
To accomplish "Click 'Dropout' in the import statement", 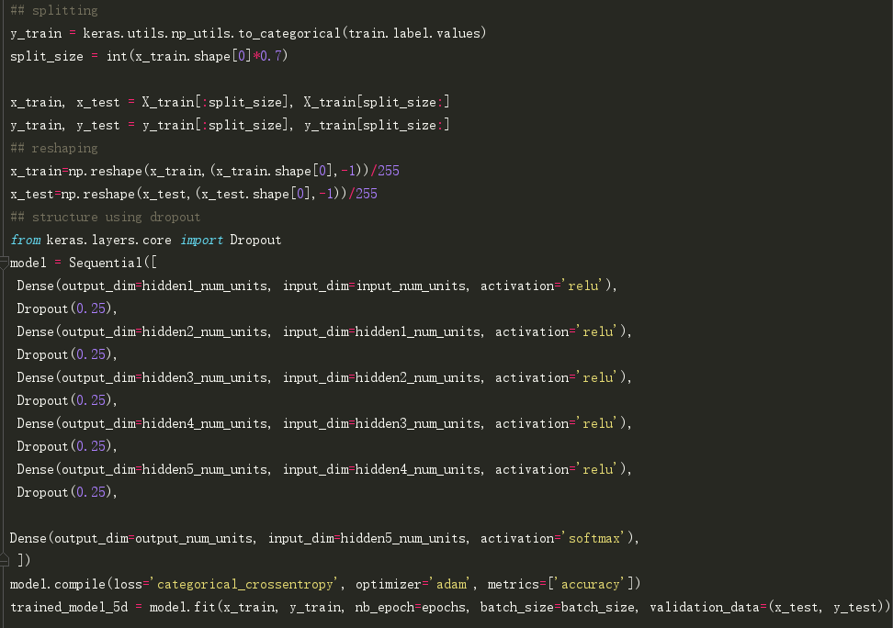I will (x=255, y=240).
